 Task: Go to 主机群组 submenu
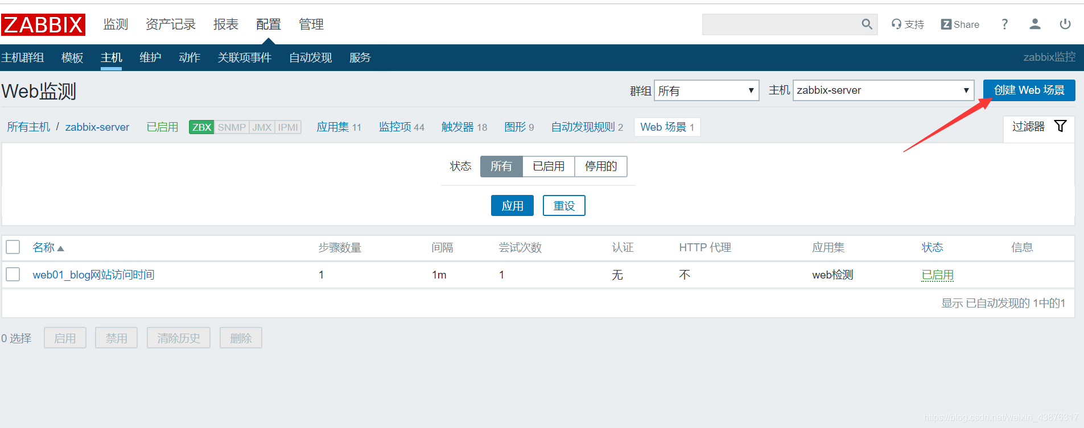tap(23, 57)
